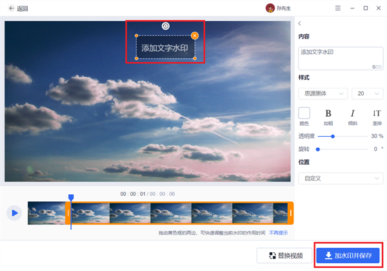Open the position dropdown 自定义

341,178
